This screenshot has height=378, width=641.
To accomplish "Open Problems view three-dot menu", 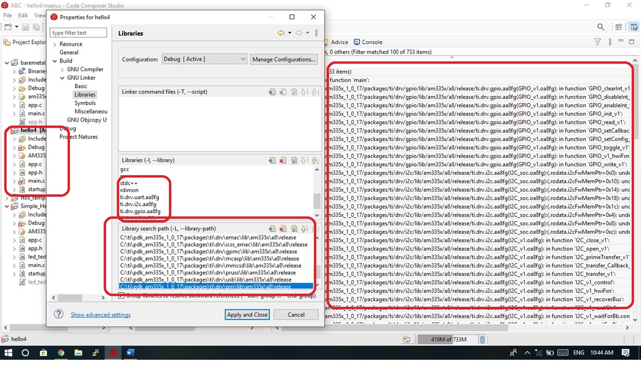I will pos(610,42).
